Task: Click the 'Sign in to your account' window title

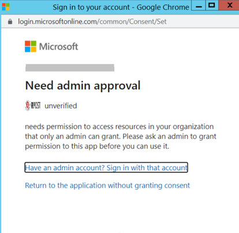Action: point(121,7)
